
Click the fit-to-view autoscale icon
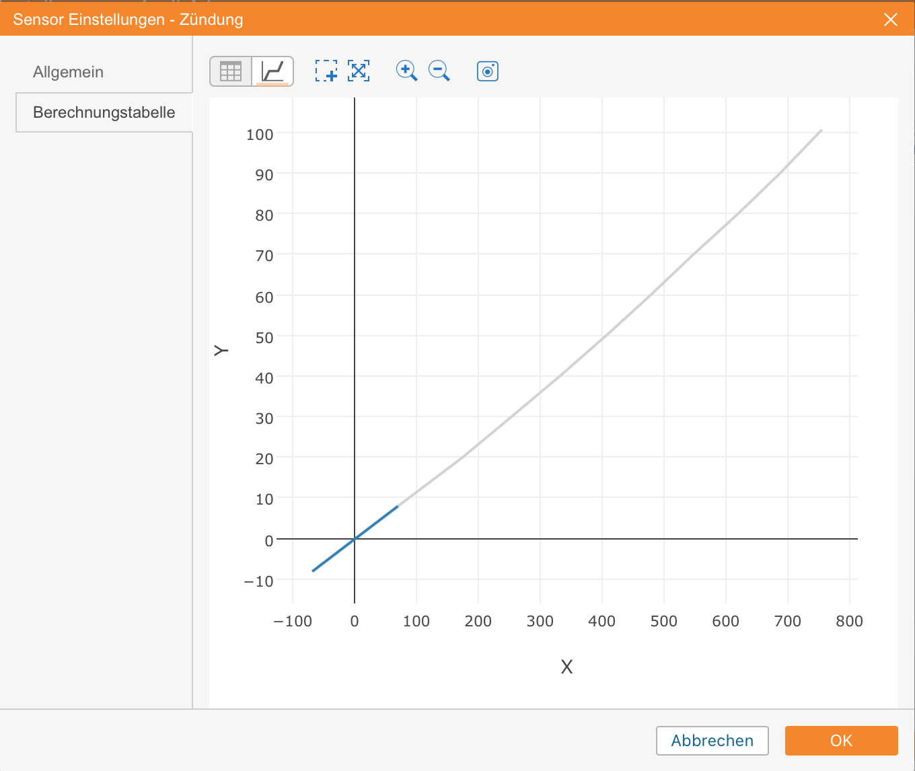359,71
